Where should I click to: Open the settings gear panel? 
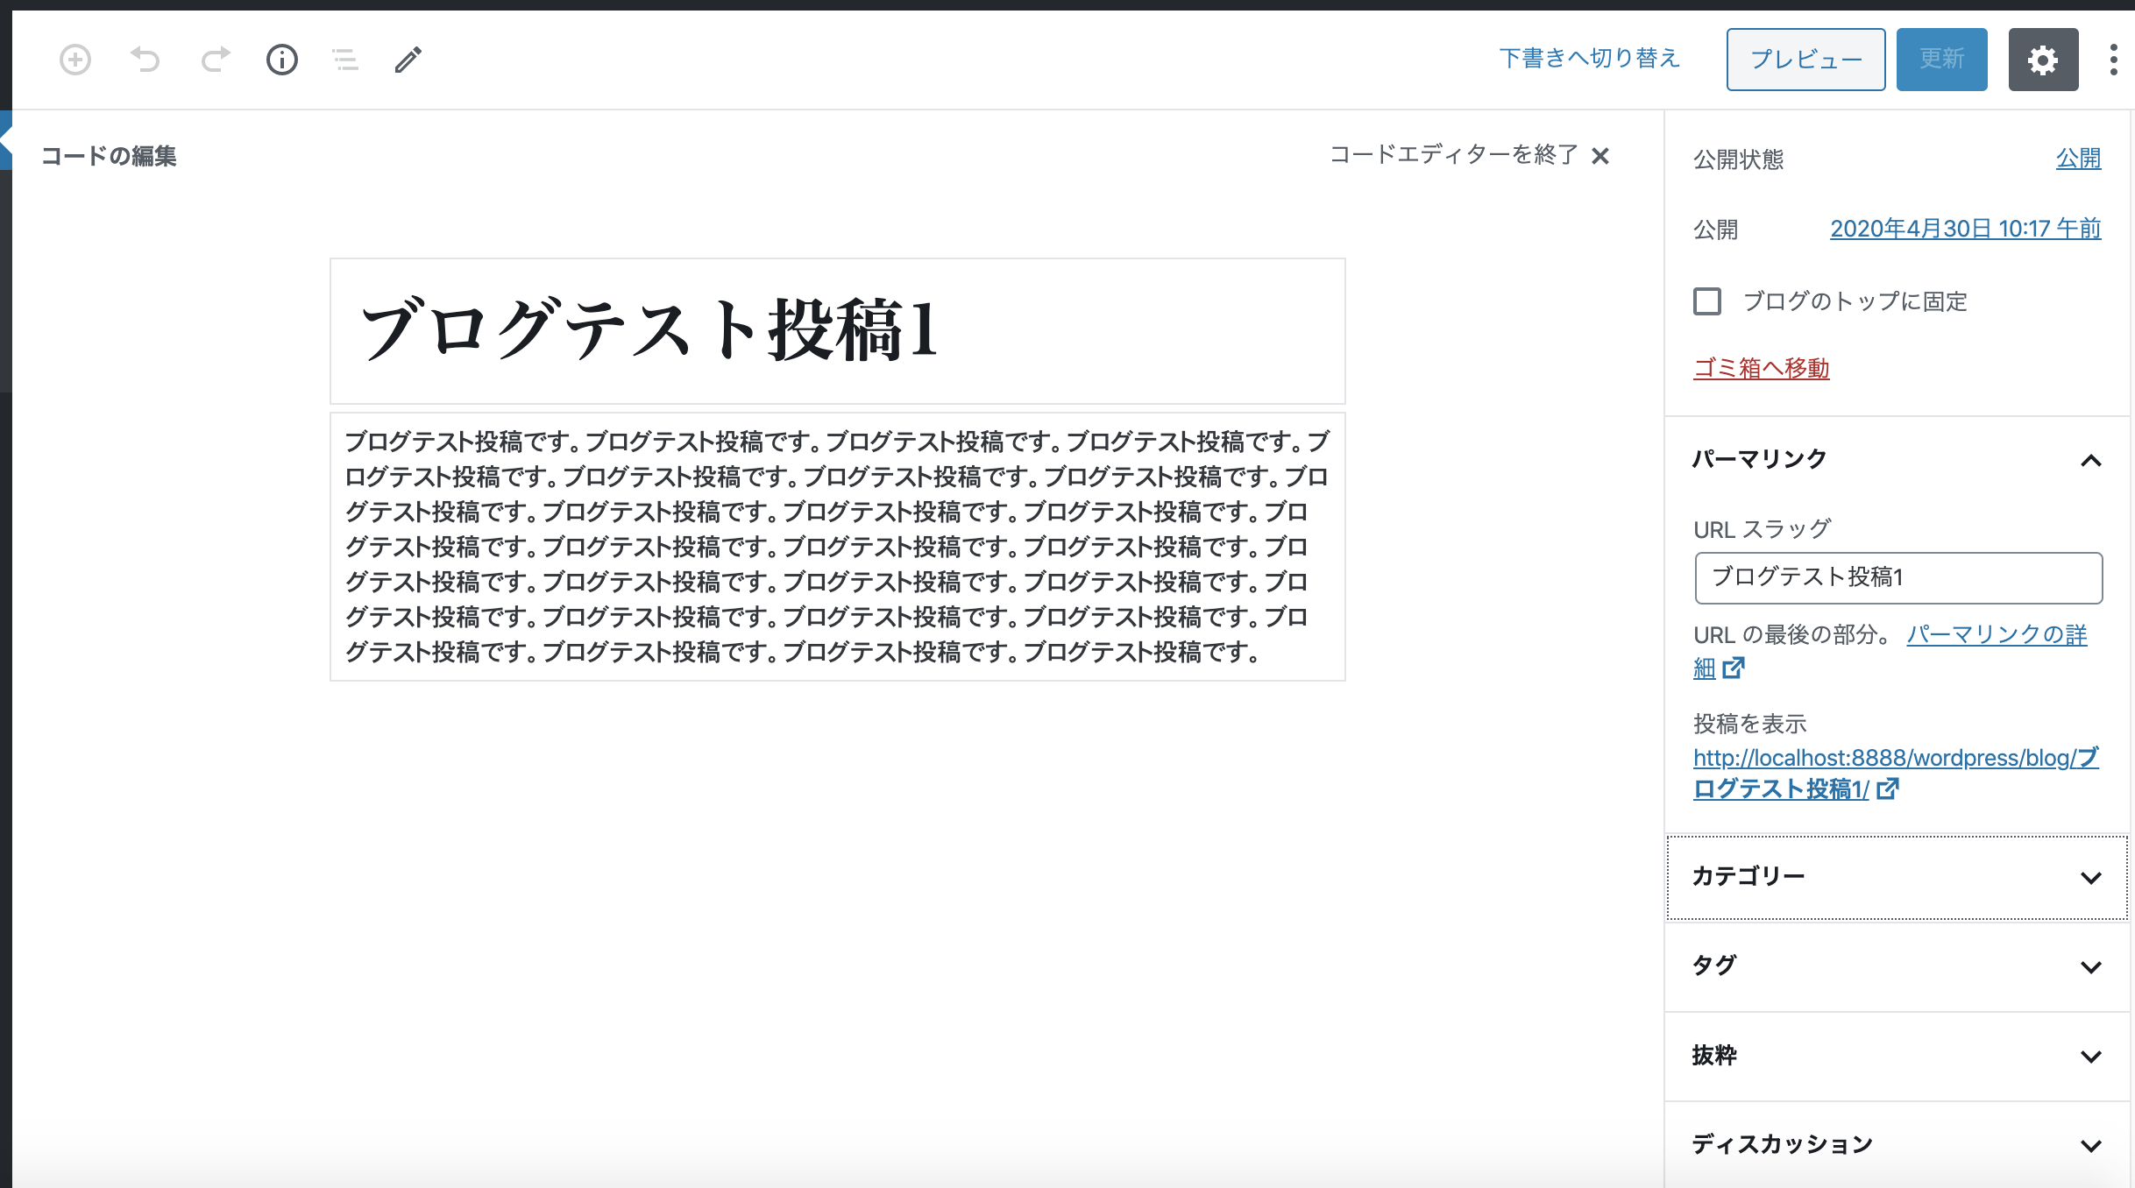[2042, 60]
